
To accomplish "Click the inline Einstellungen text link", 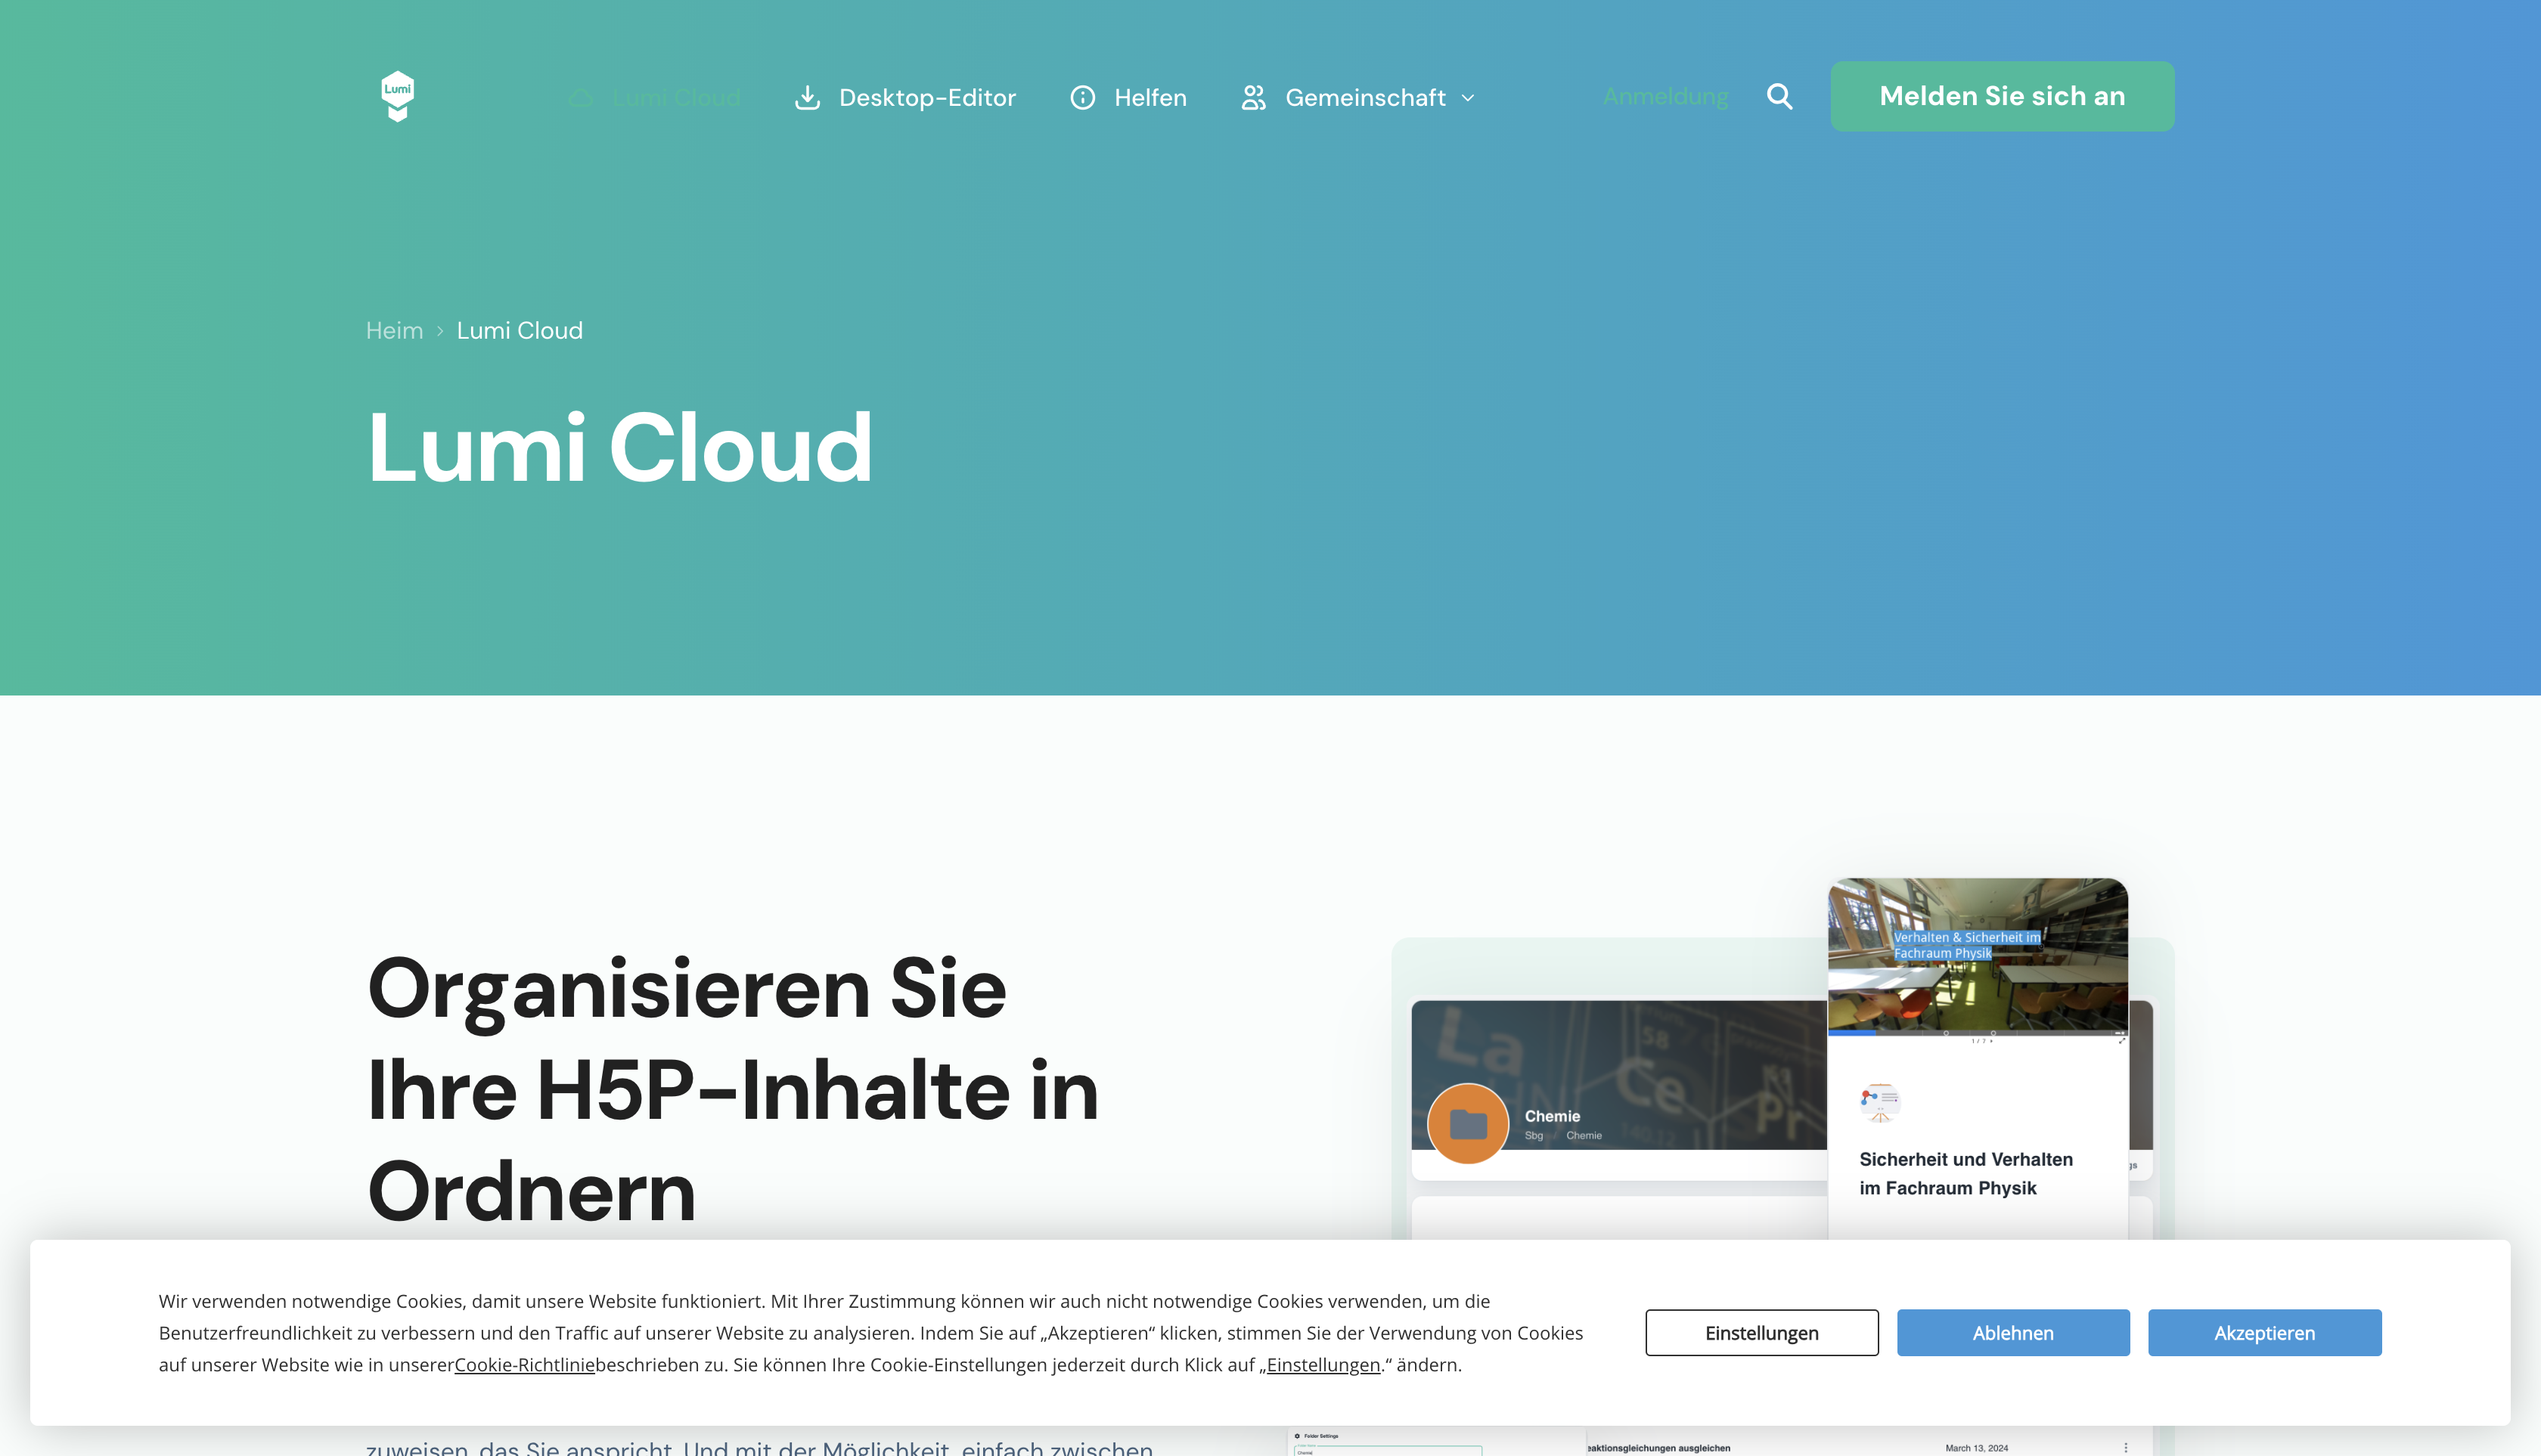I will click(1323, 1365).
